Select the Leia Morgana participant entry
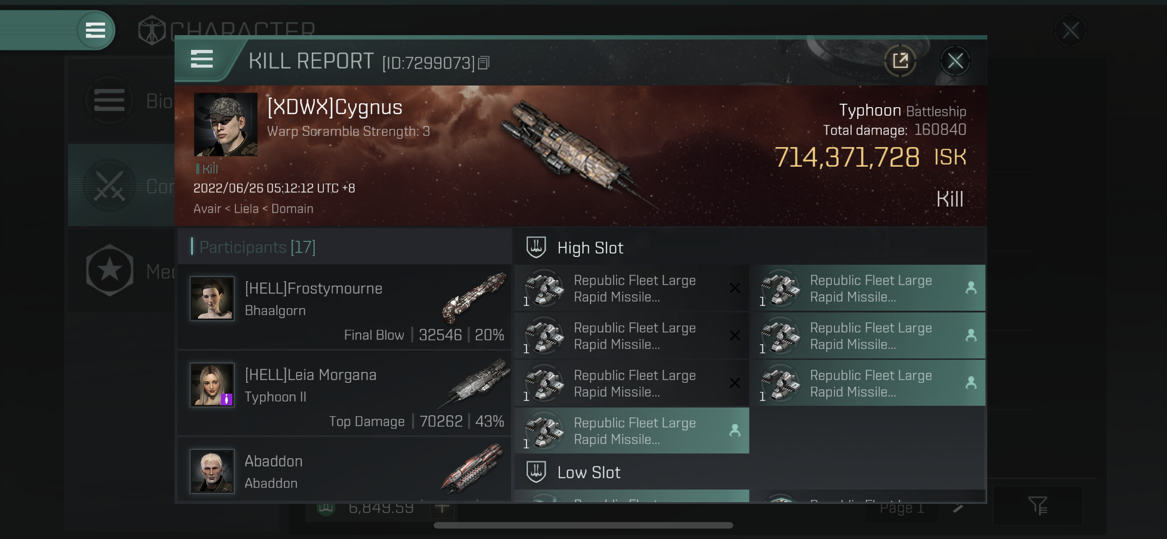The width and height of the screenshot is (1167, 539). click(345, 392)
